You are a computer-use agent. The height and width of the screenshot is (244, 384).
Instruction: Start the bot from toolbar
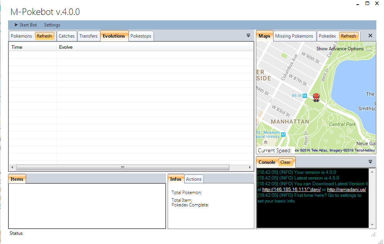coord(26,25)
